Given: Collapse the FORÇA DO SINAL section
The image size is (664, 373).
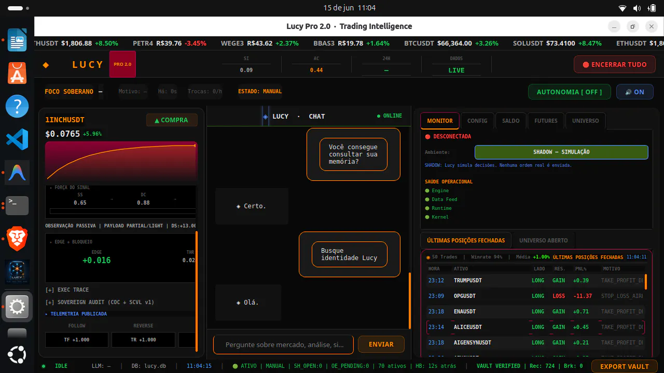Looking at the screenshot, I should (x=70, y=188).
